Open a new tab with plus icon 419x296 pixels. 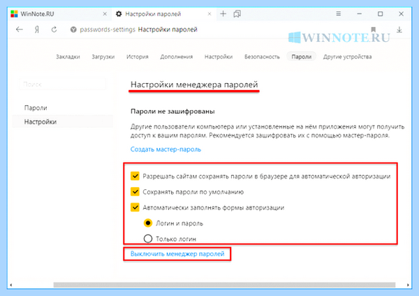pyautogui.click(x=223, y=14)
